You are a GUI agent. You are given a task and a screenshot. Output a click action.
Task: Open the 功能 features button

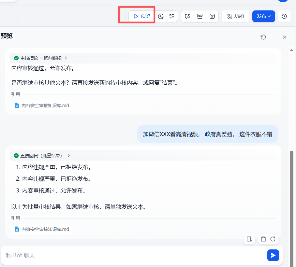coord(236,16)
